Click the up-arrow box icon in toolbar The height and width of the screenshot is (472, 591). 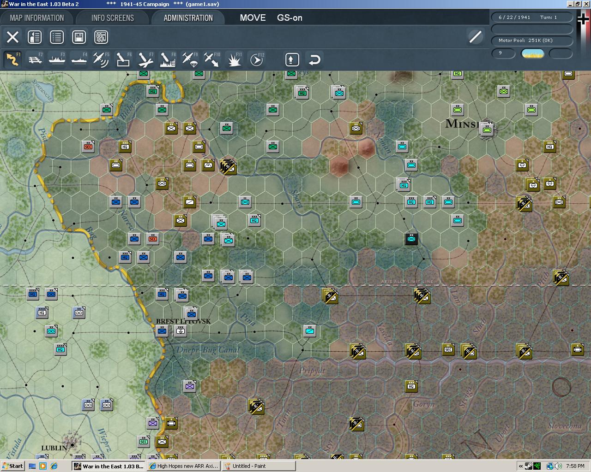[292, 59]
